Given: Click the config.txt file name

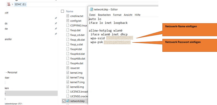Looking at the screenshot, I should (76, 21).
